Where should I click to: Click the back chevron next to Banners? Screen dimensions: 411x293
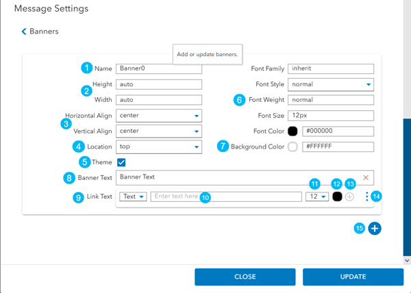pyautogui.click(x=25, y=31)
